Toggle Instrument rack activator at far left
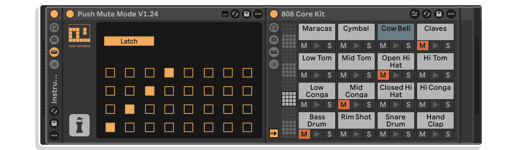Screen dimensions: 522x150 pos(54,14)
